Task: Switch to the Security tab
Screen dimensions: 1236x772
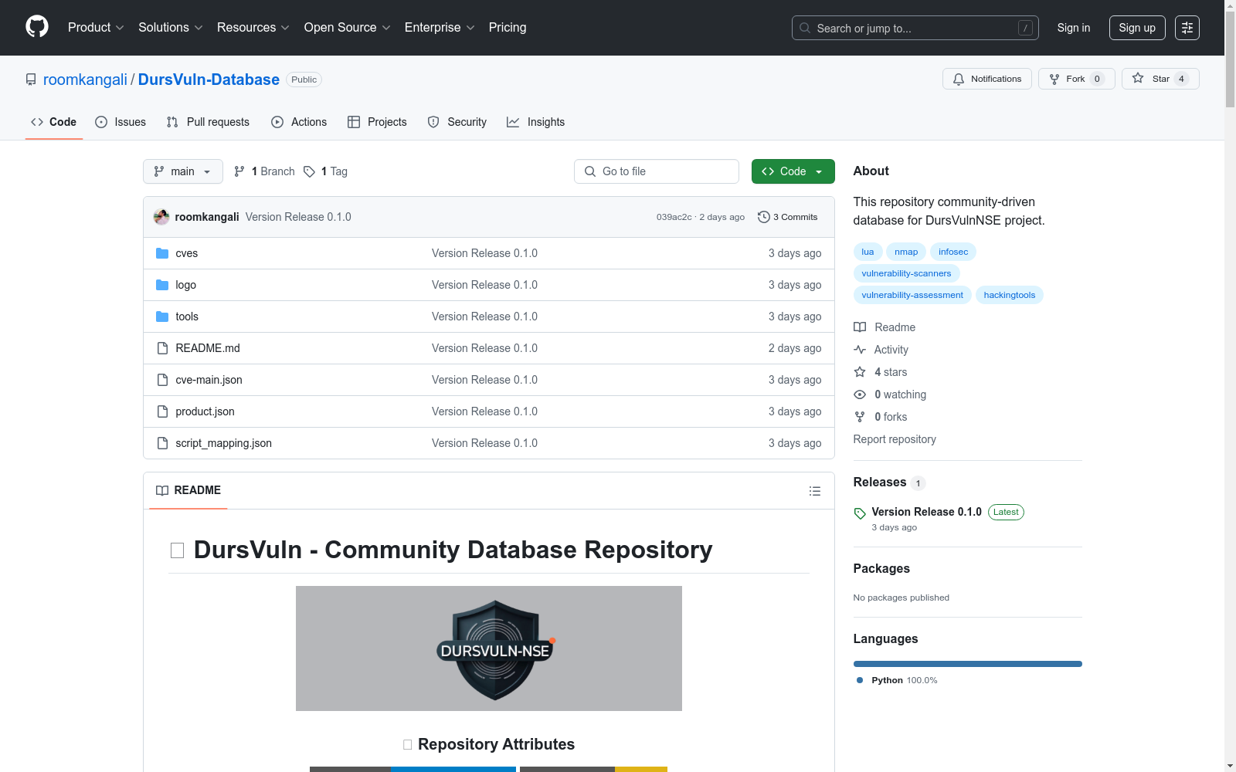Action: click(457, 122)
